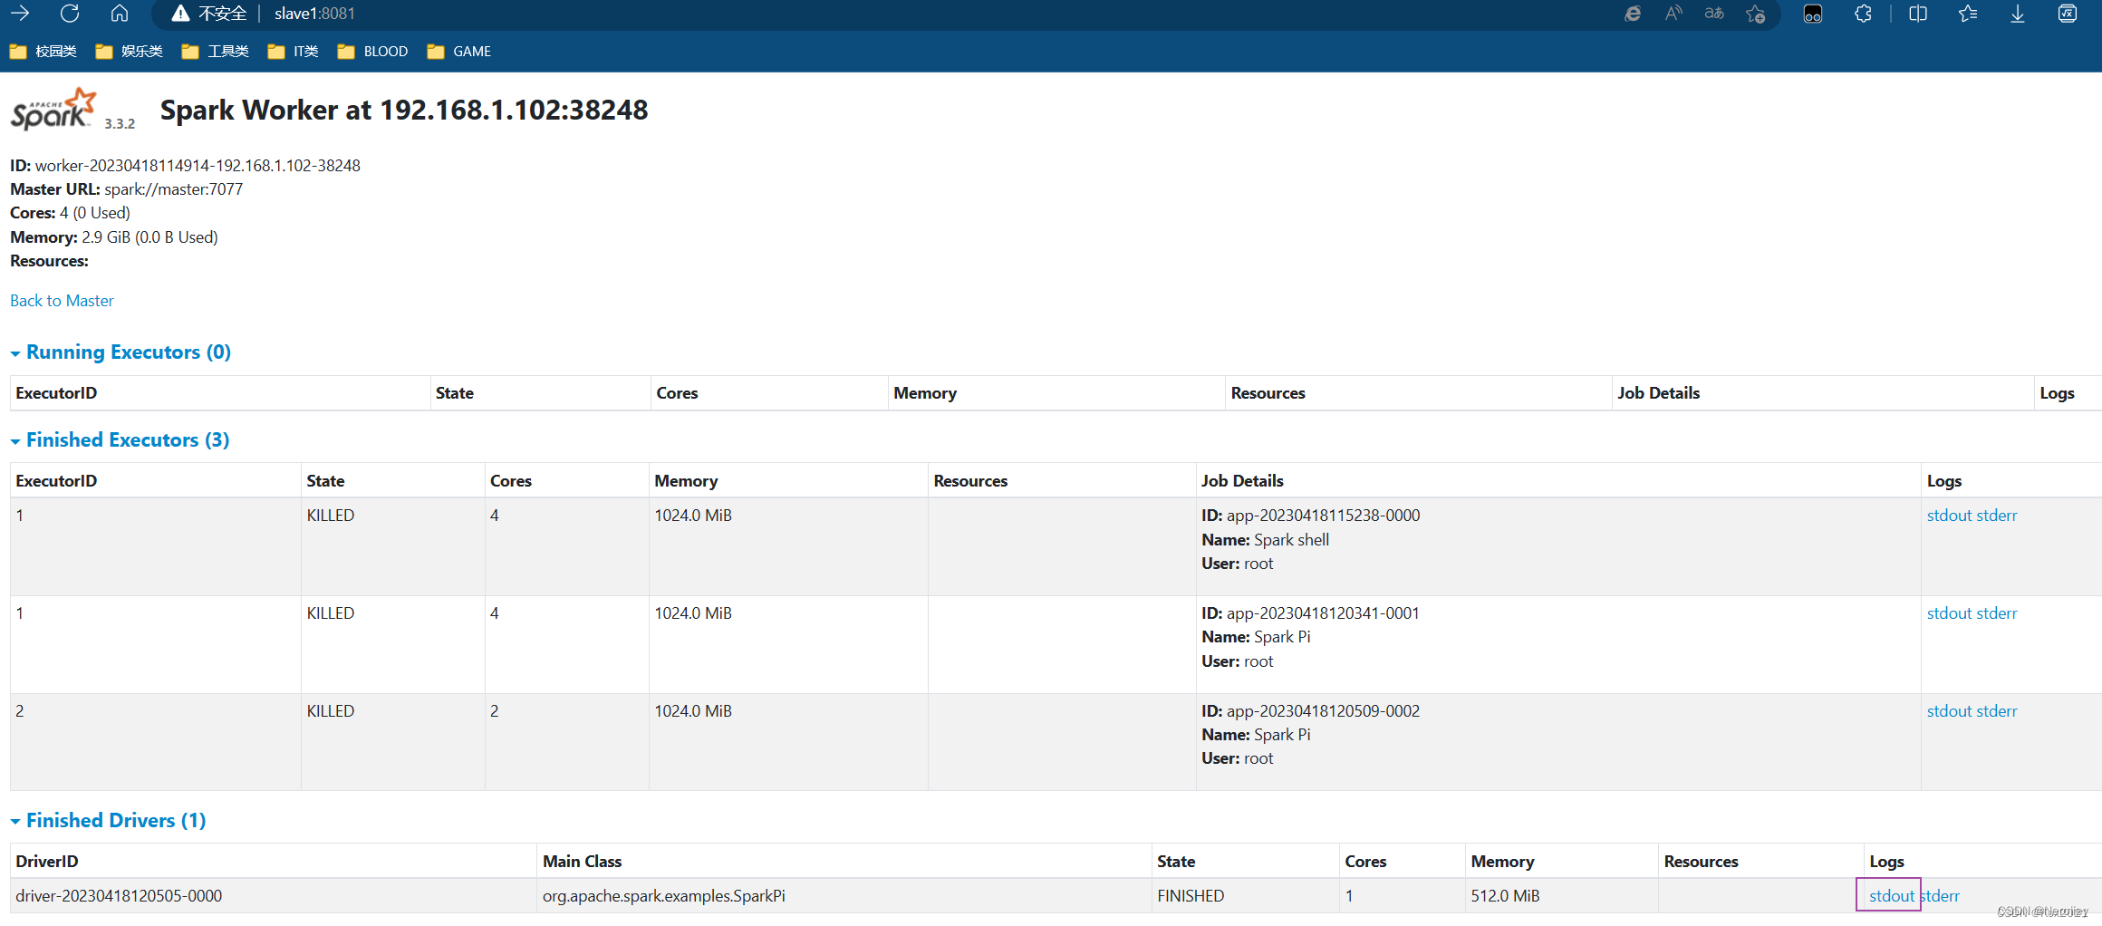Open the favorites list
This screenshot has width=2102, height=926.
tap(1968, 14)
